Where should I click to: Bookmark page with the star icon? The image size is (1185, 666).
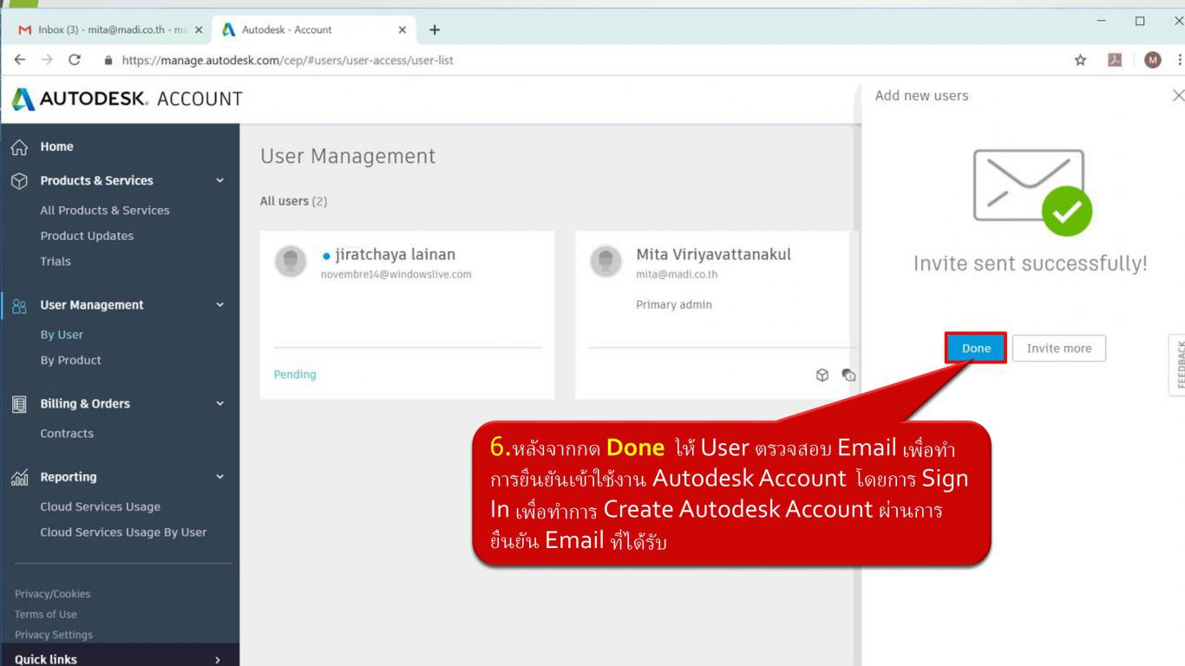coord(1081,60)
